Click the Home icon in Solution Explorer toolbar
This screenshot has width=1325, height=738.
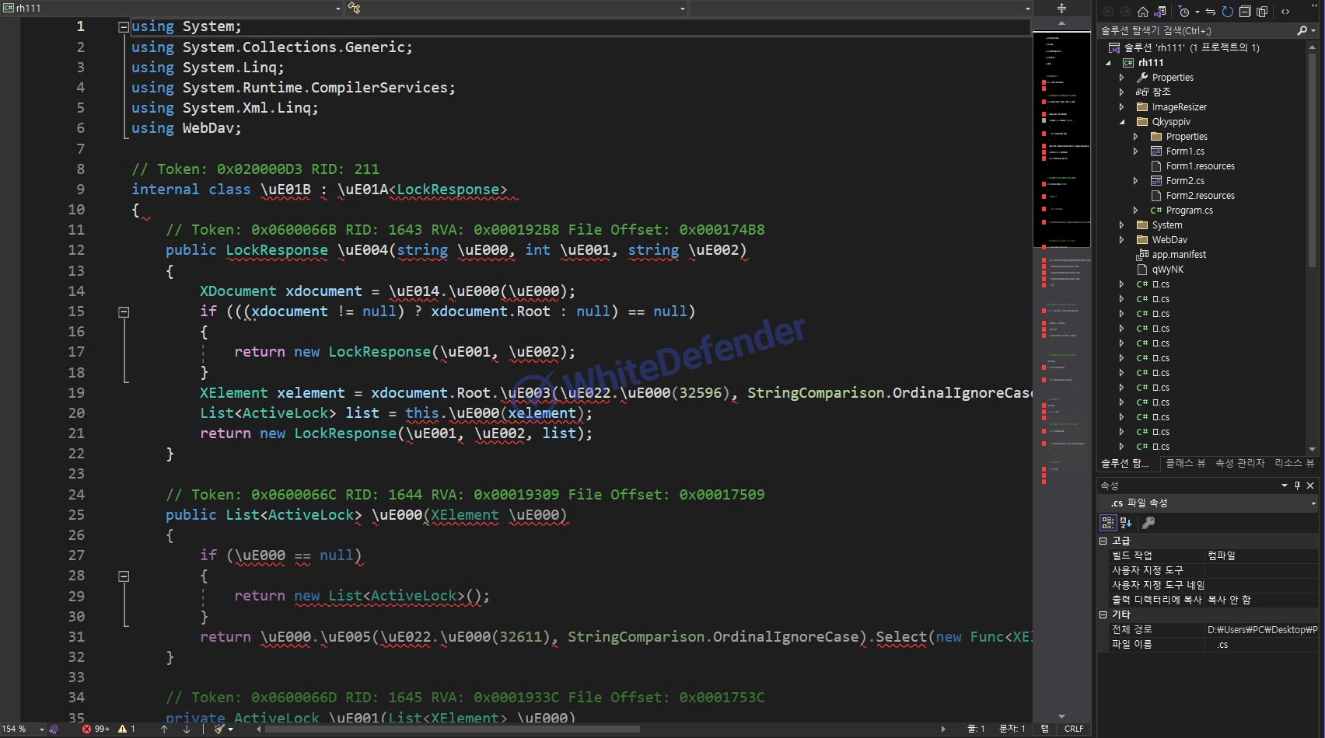click(1142, 12)
